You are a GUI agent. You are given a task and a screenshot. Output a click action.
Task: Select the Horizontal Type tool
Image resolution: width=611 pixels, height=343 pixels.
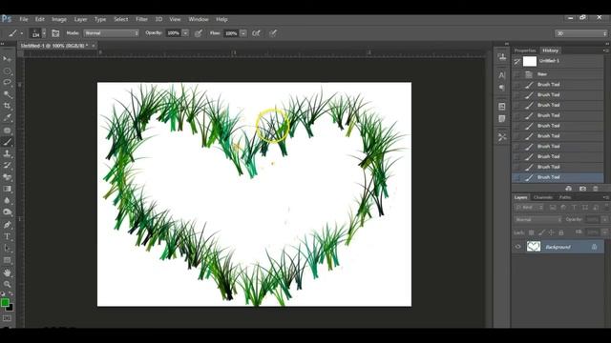coord(7,236)
